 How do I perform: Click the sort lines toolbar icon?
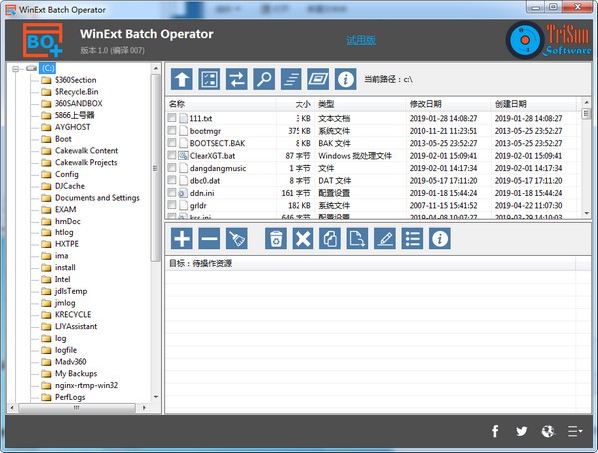(291, 79)
